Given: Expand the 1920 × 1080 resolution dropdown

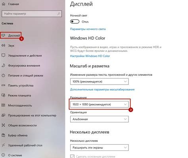Looking at the screenshot, I should coord(99,104).
